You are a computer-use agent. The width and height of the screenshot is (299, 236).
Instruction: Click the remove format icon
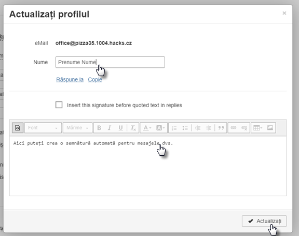pos(133,128)
